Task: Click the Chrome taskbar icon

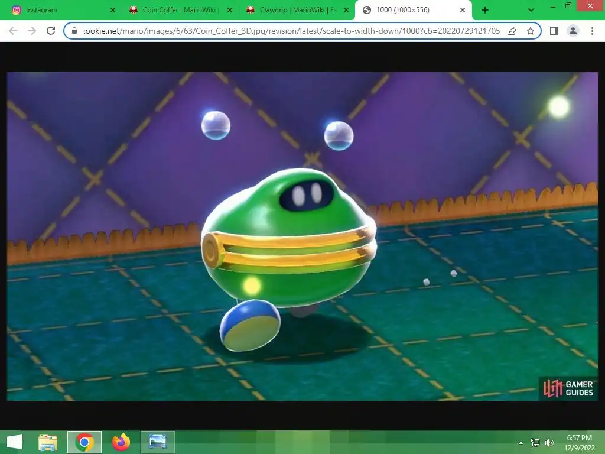Action: click(x=84, y=442)
